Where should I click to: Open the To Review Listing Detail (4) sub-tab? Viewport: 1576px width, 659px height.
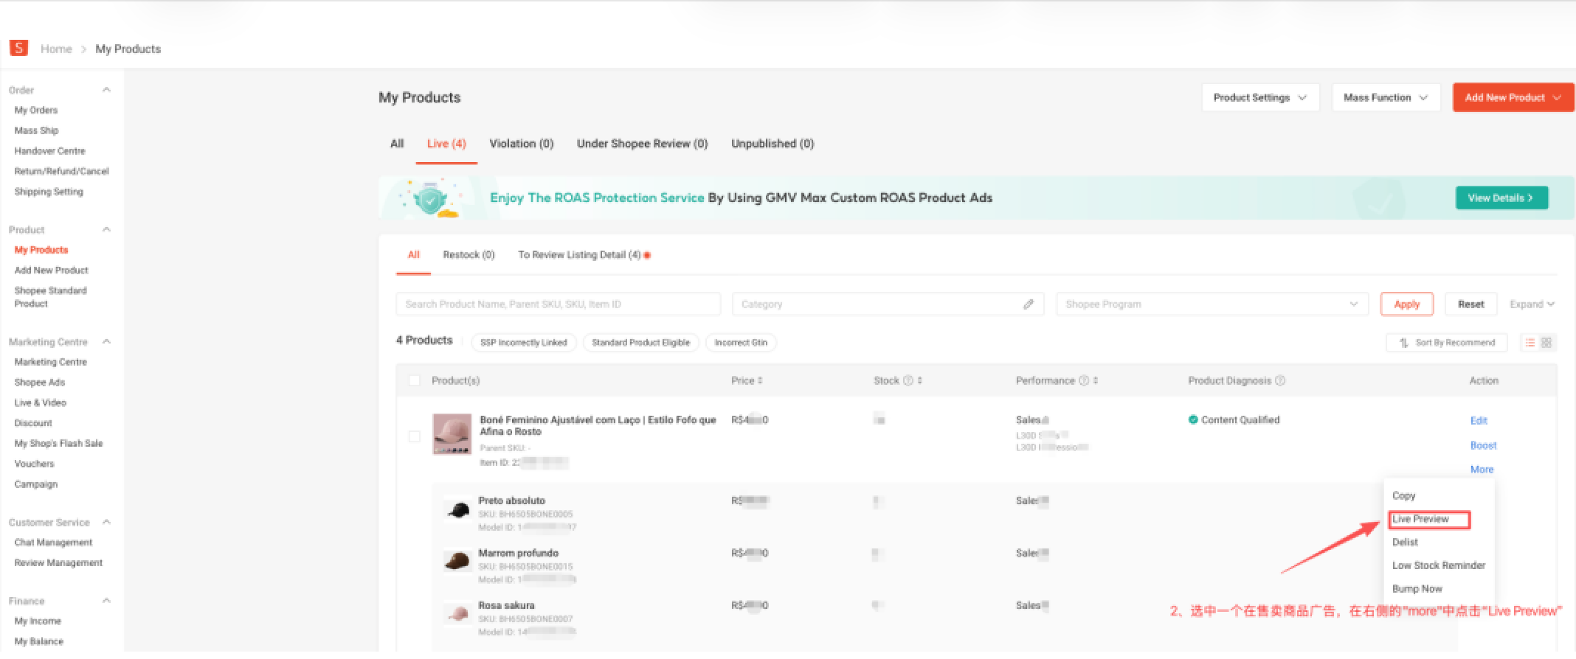pyautogui.click(x=579, y=255)
